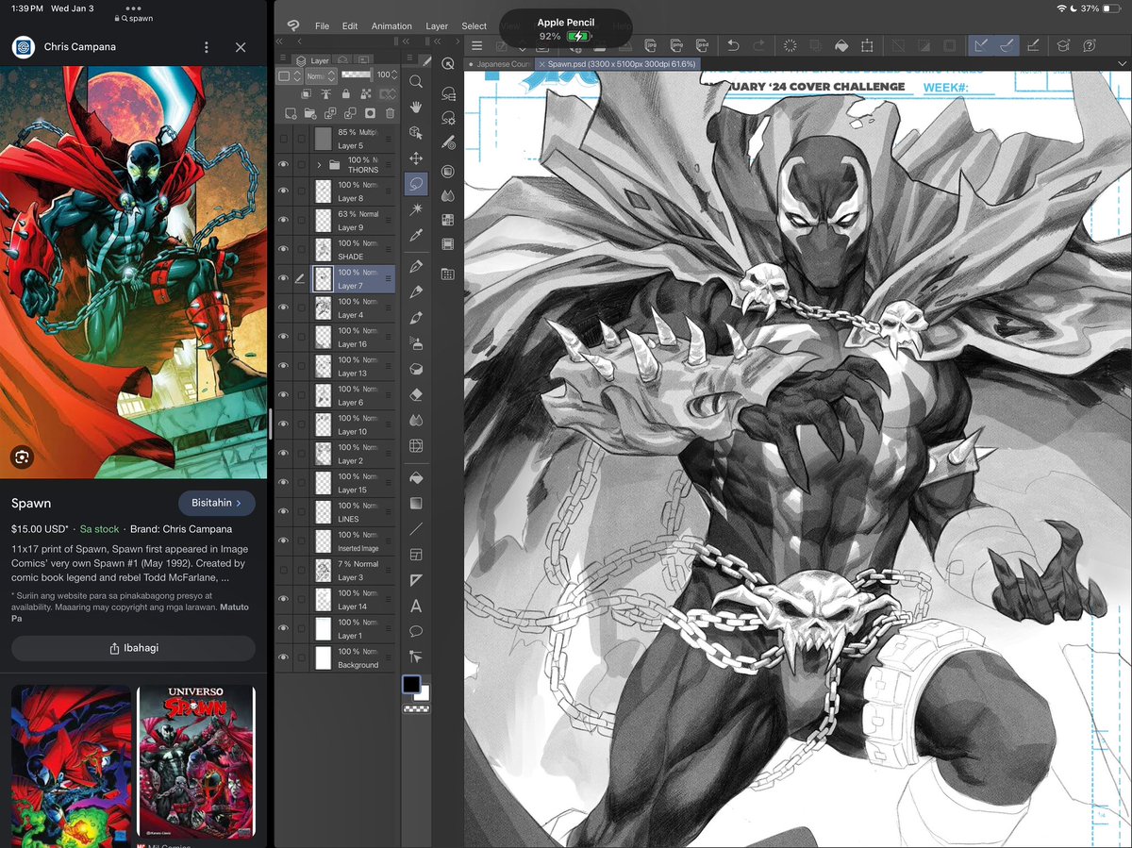
Task: Select the Balloon speech bubble tool
Action: [415, 631]
